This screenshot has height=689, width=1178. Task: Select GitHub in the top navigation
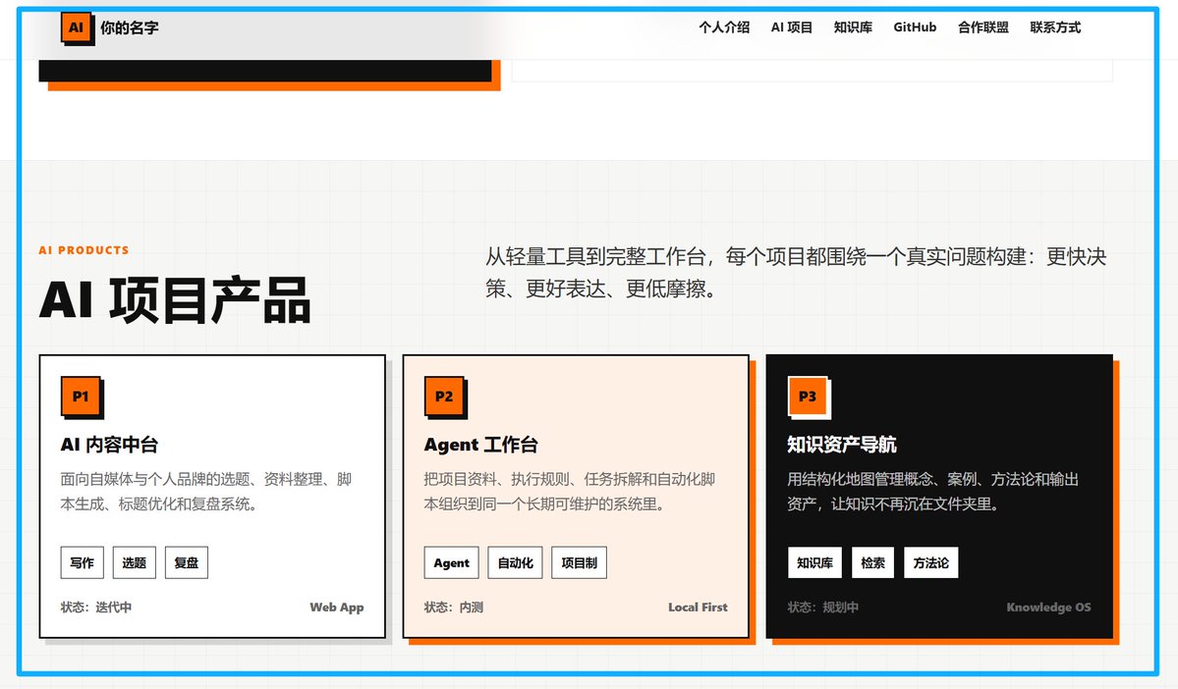click(915, 27)
